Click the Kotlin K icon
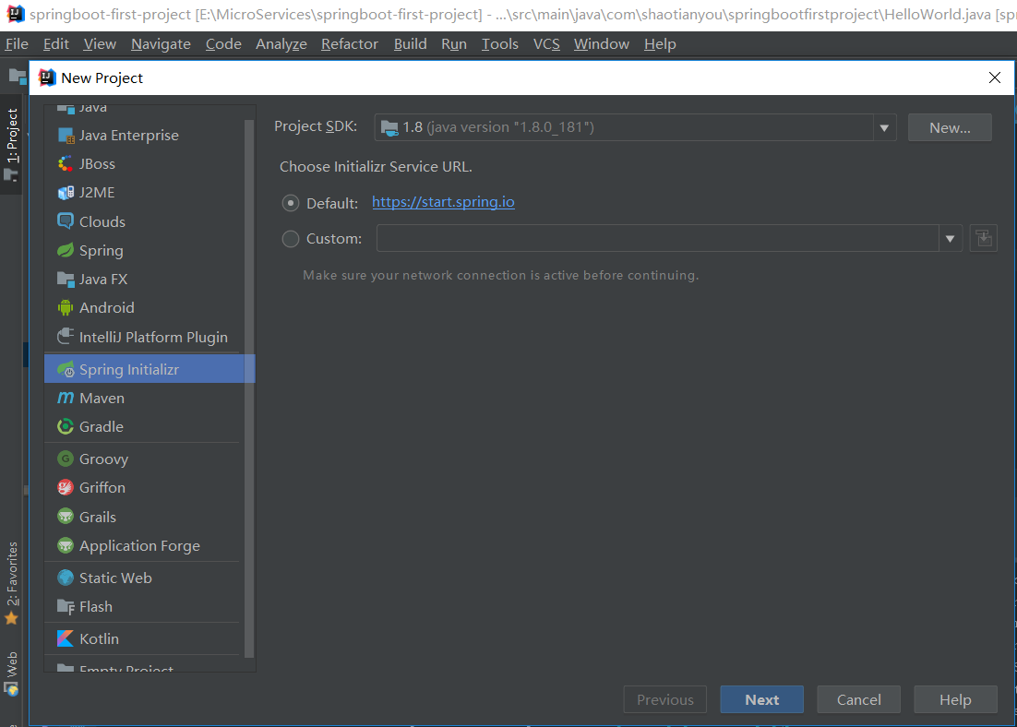The width and height of the screenshot is (1017, 727). 66,638
